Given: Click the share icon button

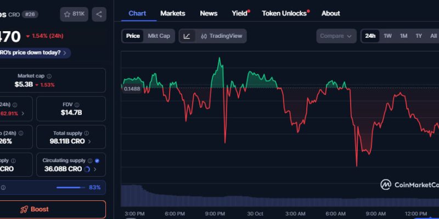Looking at the screenshot, I should click(x=99, y=14).
